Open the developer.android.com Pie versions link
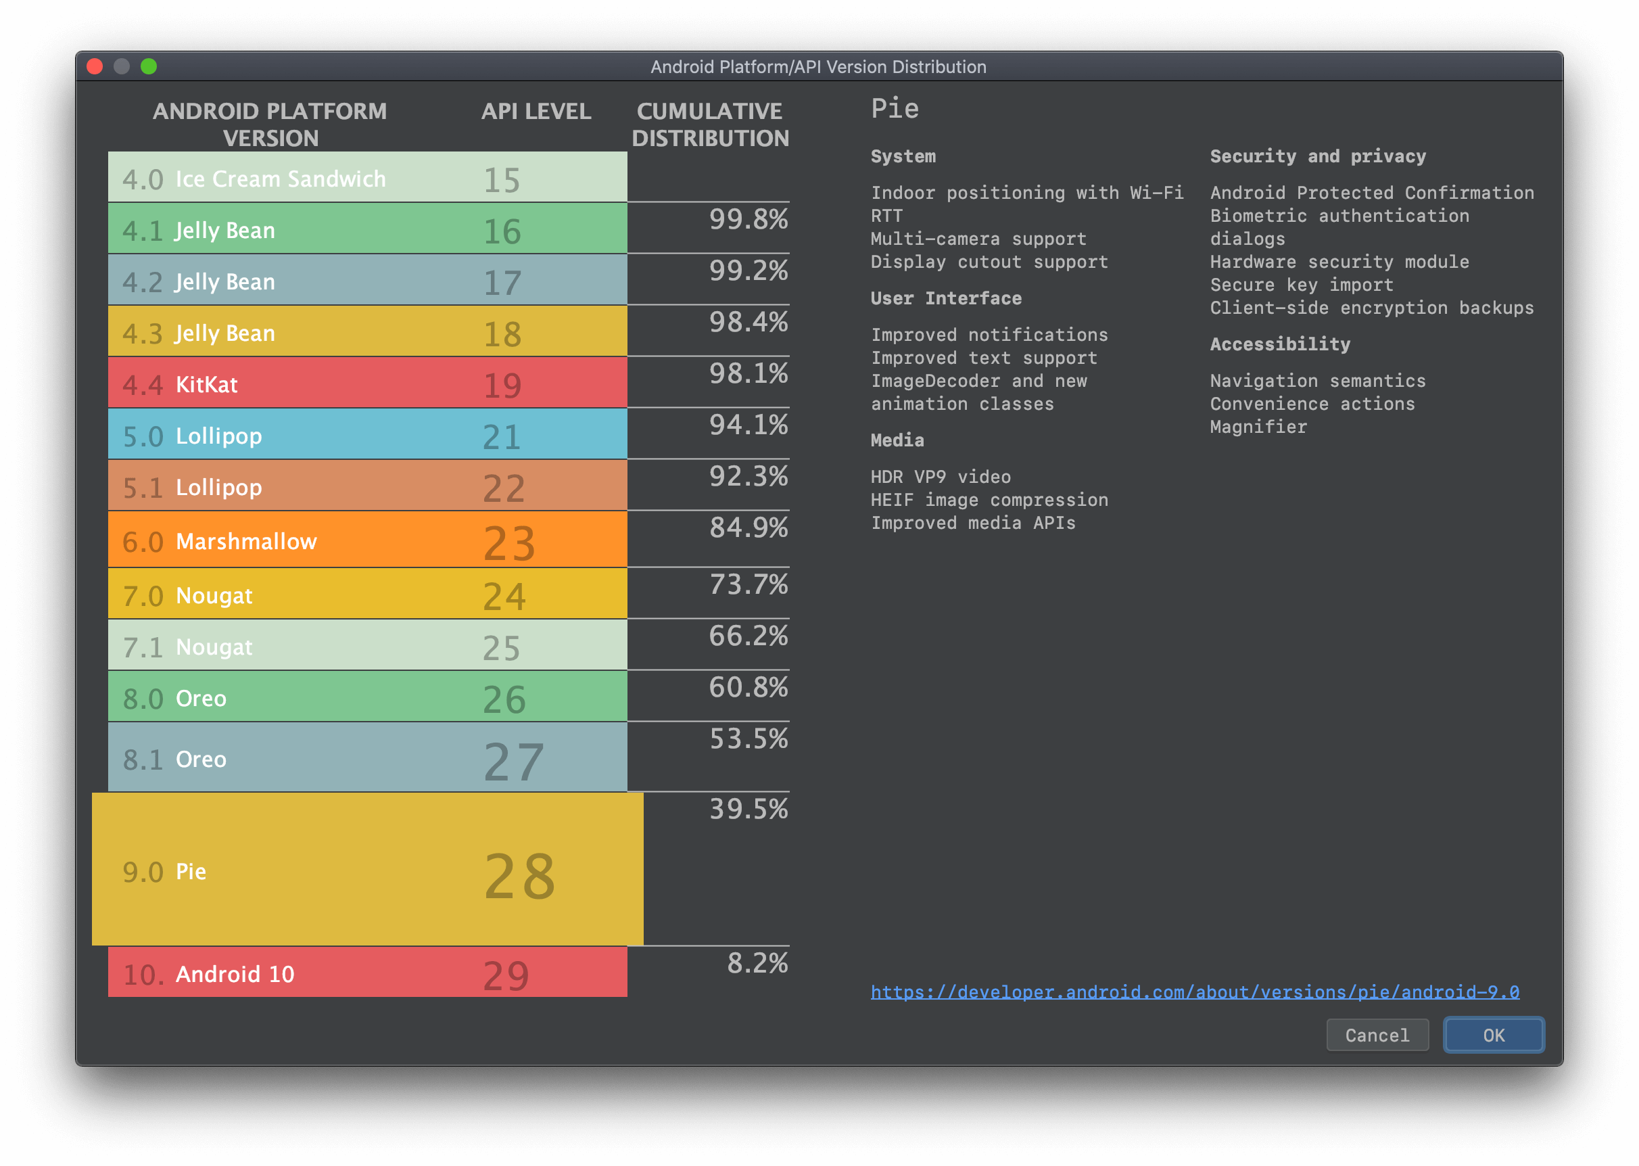This screenshot has width=1639, height=1166. (1194, 992)
